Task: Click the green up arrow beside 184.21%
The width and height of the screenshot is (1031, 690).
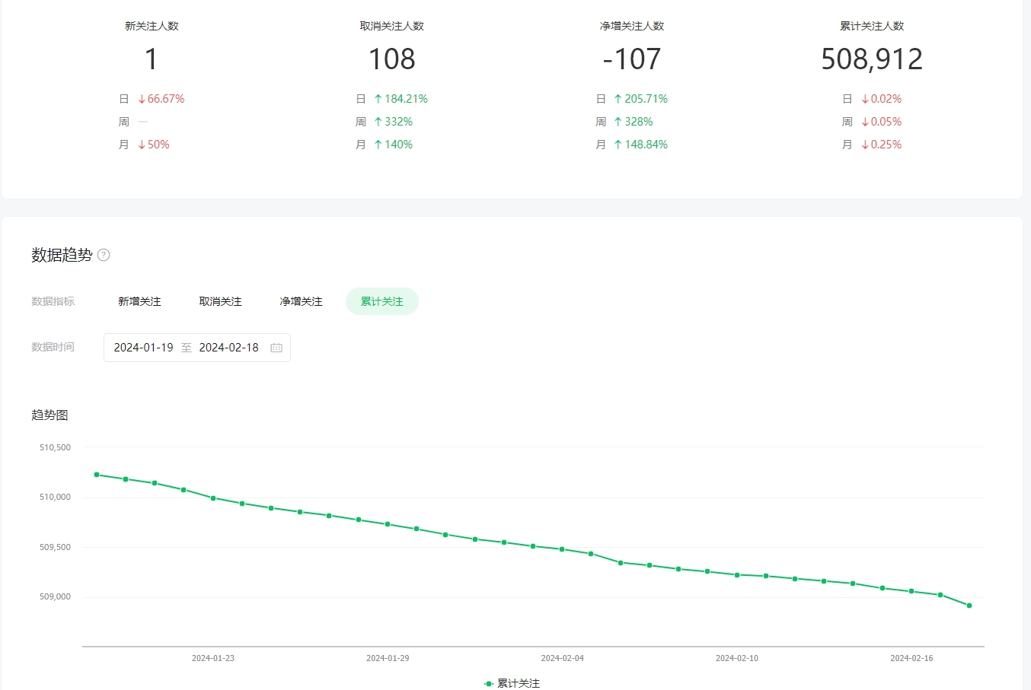Action: coord(378,99)
